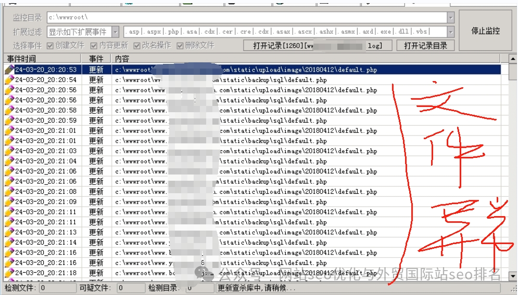Viewport: 518px width, 295px height.
Task: Click the 可疑文件 count field
Action: (x=131, y=288)
